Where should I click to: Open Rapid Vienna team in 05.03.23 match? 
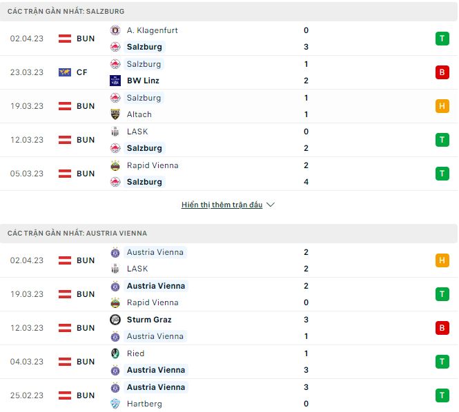pos(153,165)
